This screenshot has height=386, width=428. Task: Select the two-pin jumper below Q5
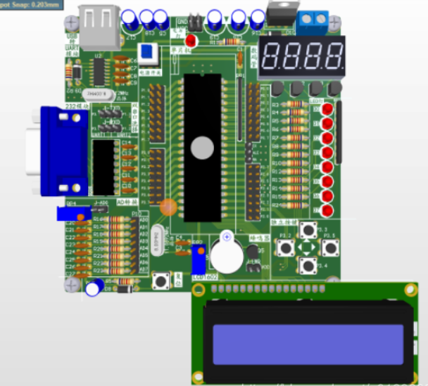pos(253,269)
